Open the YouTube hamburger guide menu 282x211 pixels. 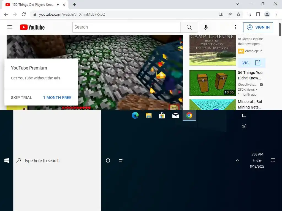(x=10, y=27)
